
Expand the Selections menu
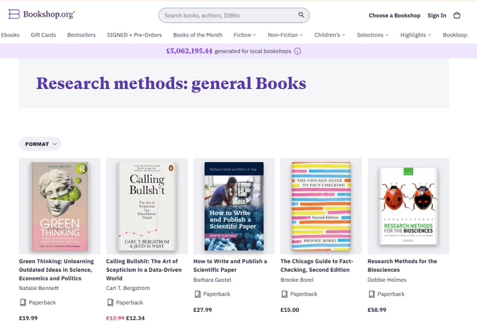tap(372, 35)
